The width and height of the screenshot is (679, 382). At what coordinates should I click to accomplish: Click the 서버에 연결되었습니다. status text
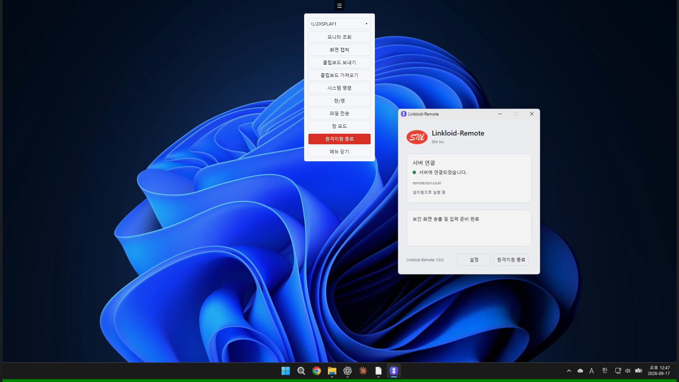(x=442, y=172)
